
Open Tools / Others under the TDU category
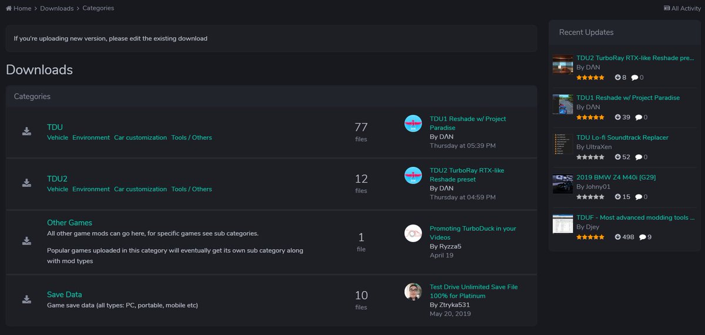(x=192, y=138)
